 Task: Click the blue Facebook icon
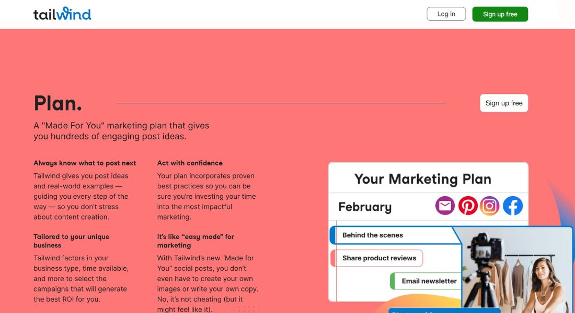513,206
